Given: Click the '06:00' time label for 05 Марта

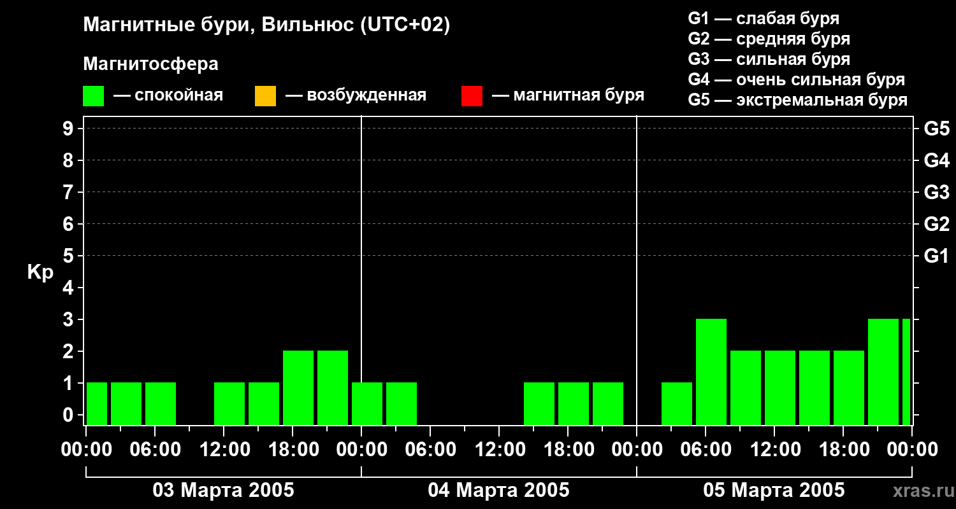Looking at the screenshot, I should click(x=706, y=449).
